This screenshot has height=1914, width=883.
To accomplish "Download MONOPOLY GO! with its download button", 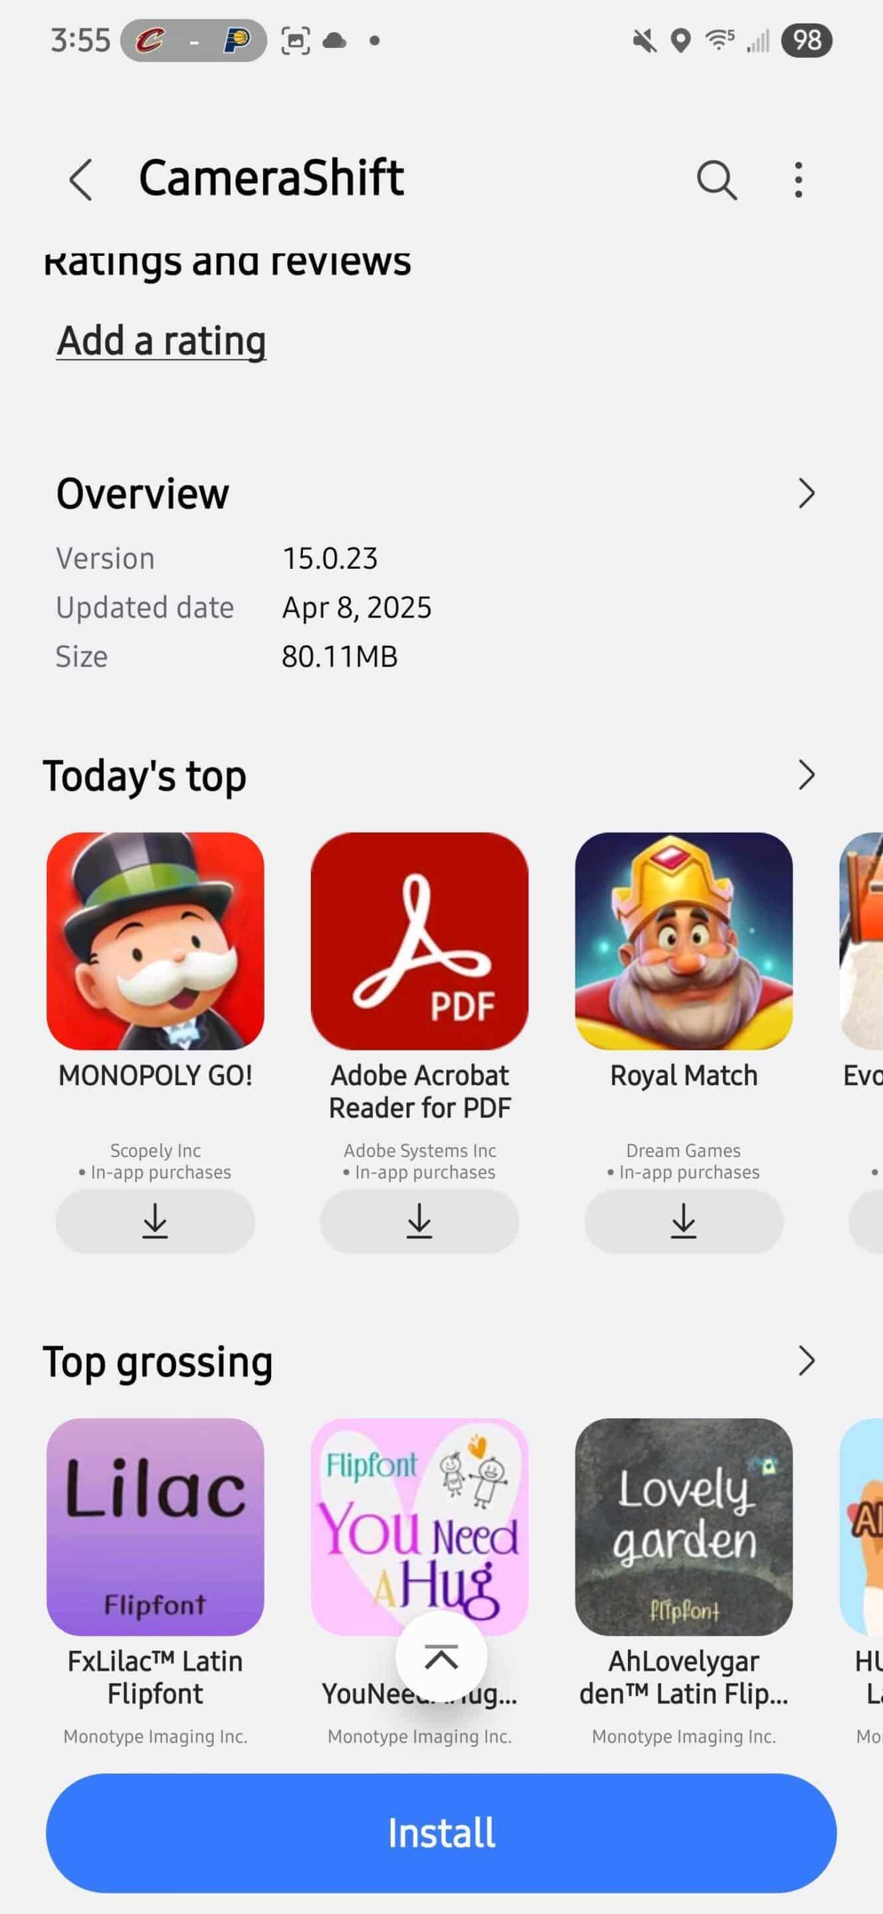I will coord(155,1221).
